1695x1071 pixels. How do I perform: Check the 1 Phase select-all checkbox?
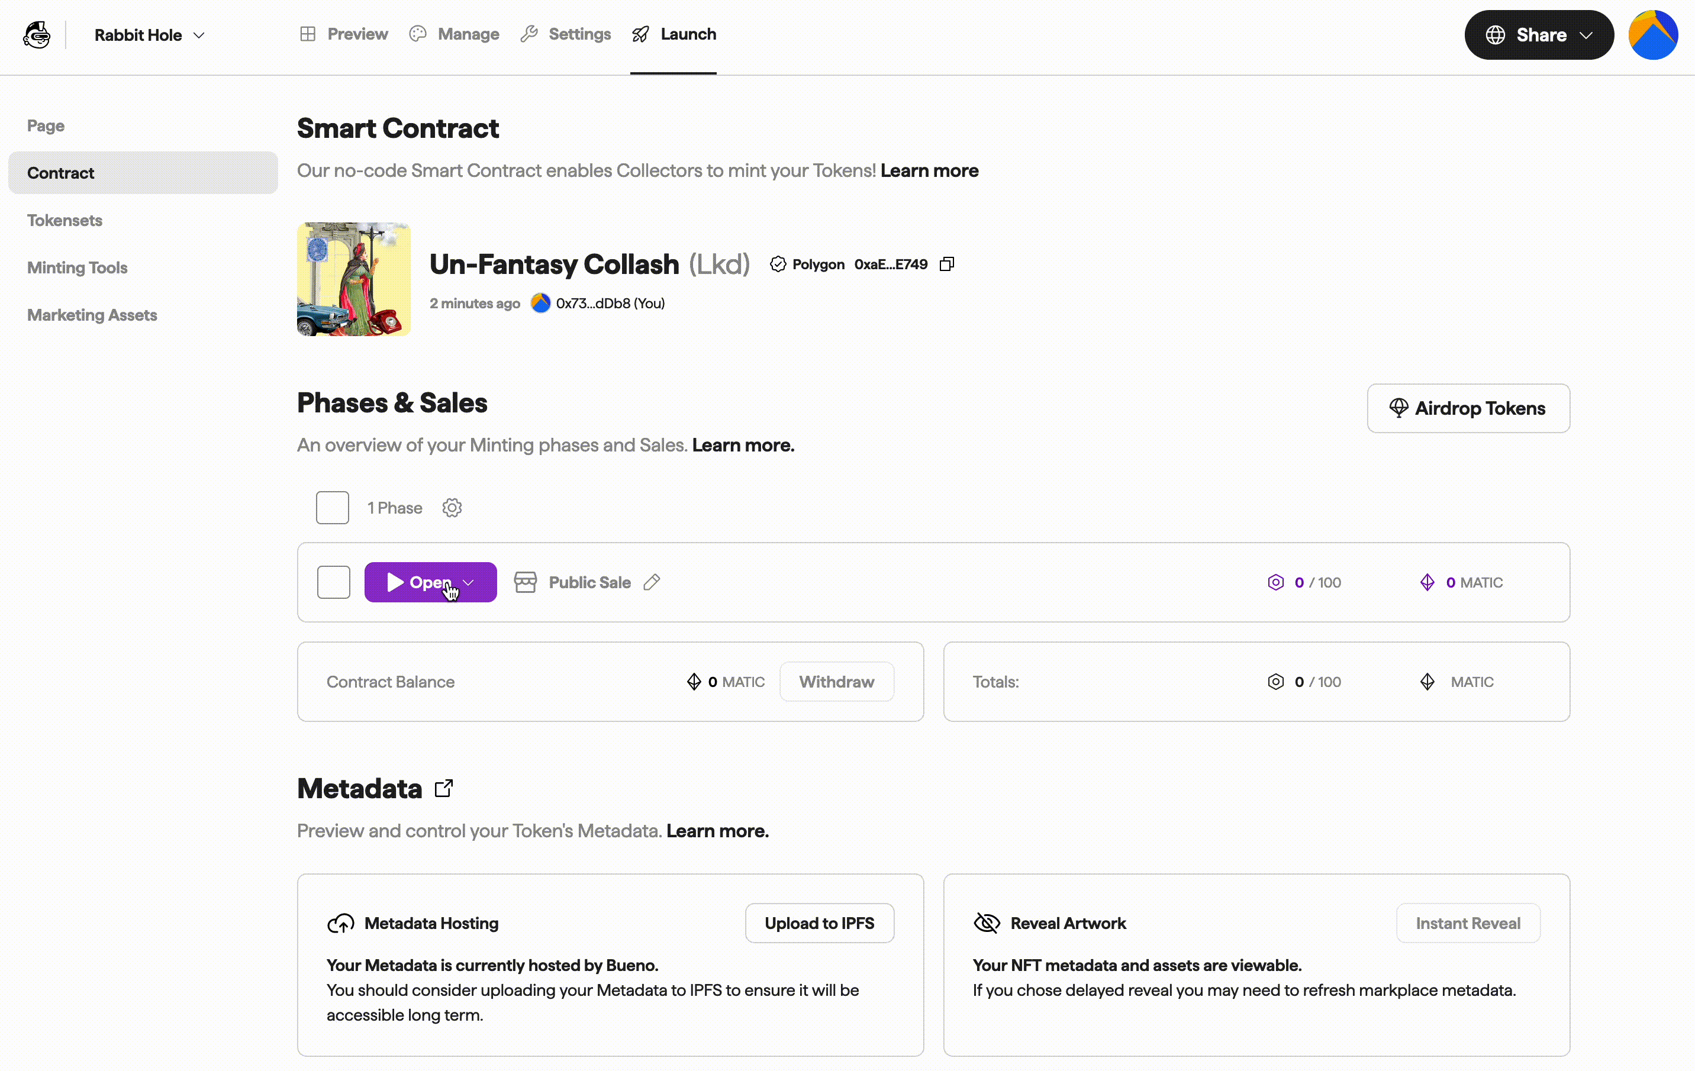pyautogui.click(x=332, y=508)
